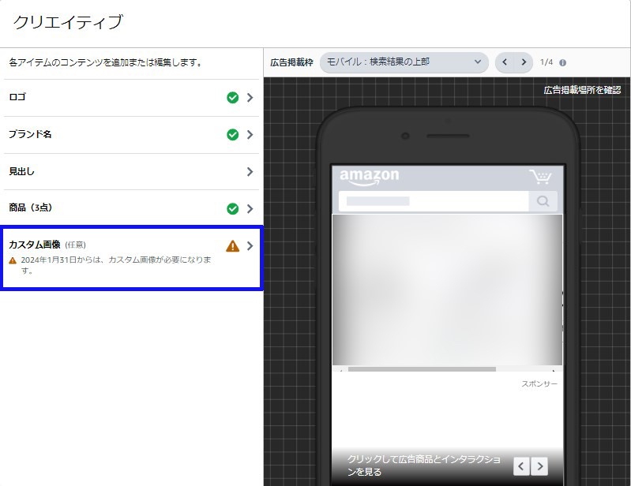Expand the カスタム画像 row chevron

(x=250, y=245)
